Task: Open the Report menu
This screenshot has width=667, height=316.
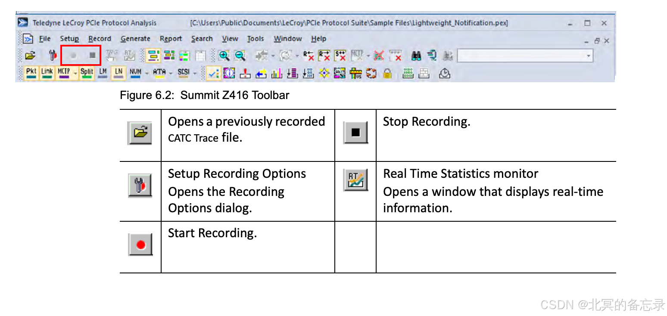Action: [x=171, y=39]
